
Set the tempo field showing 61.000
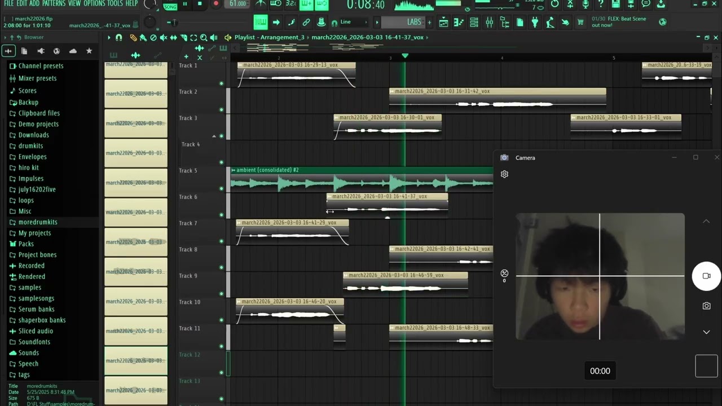click(x=237, y=4)
